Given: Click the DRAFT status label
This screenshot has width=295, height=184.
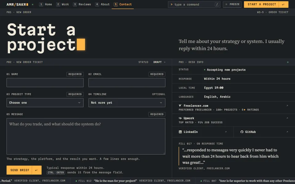Looking at the screenshot, I should (157, 62).
